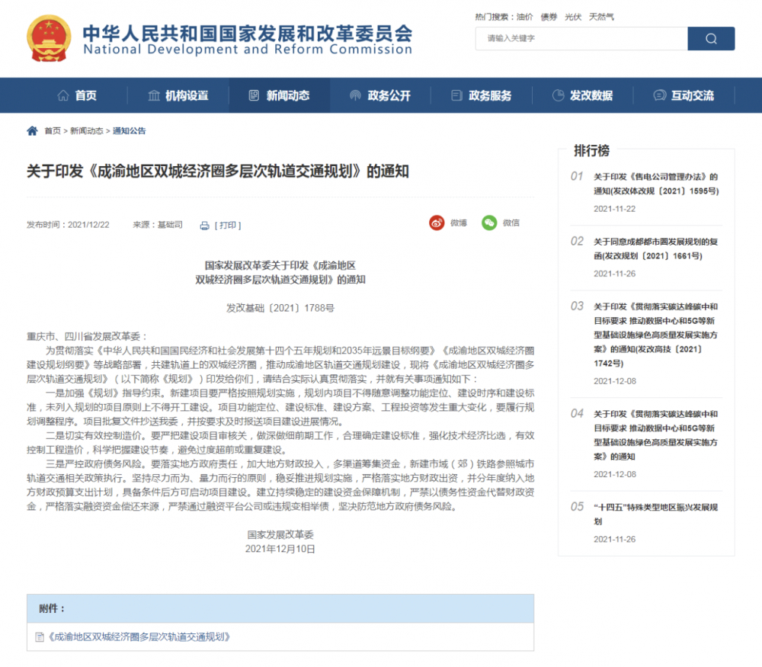Click breadcrumb link 新闻动态
This screenshot has height=667, width=762.
point(87,131)
